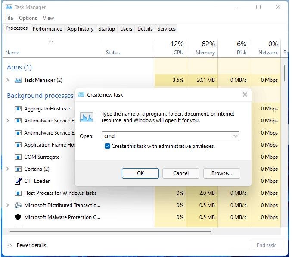Click the Background processes group heading
Image resolution: width=292 pixels, height=257 pixels.
tap(40, 96)
